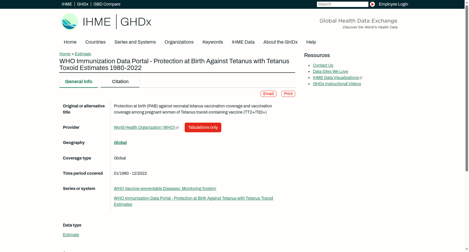Open the Protection at Birth Against Tetanus series link
The image size is (469, 252).
pyautogui.click(x=193, y=201)
